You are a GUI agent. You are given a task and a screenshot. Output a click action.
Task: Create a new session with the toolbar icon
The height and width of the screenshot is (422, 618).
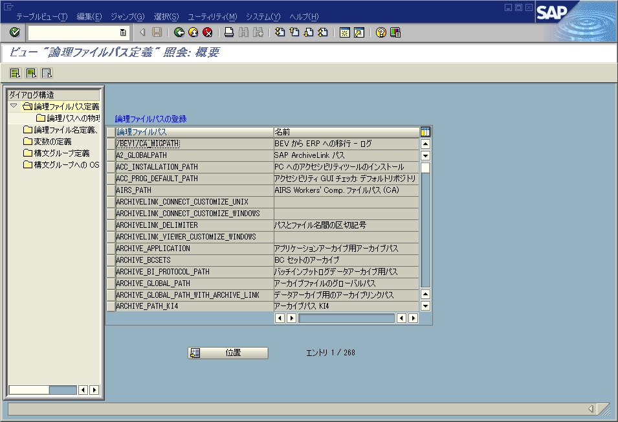coord(344,32)
